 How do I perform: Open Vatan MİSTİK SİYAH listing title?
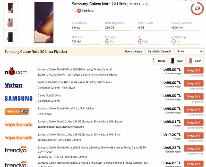pyautogui.click(x=75, y=82)
